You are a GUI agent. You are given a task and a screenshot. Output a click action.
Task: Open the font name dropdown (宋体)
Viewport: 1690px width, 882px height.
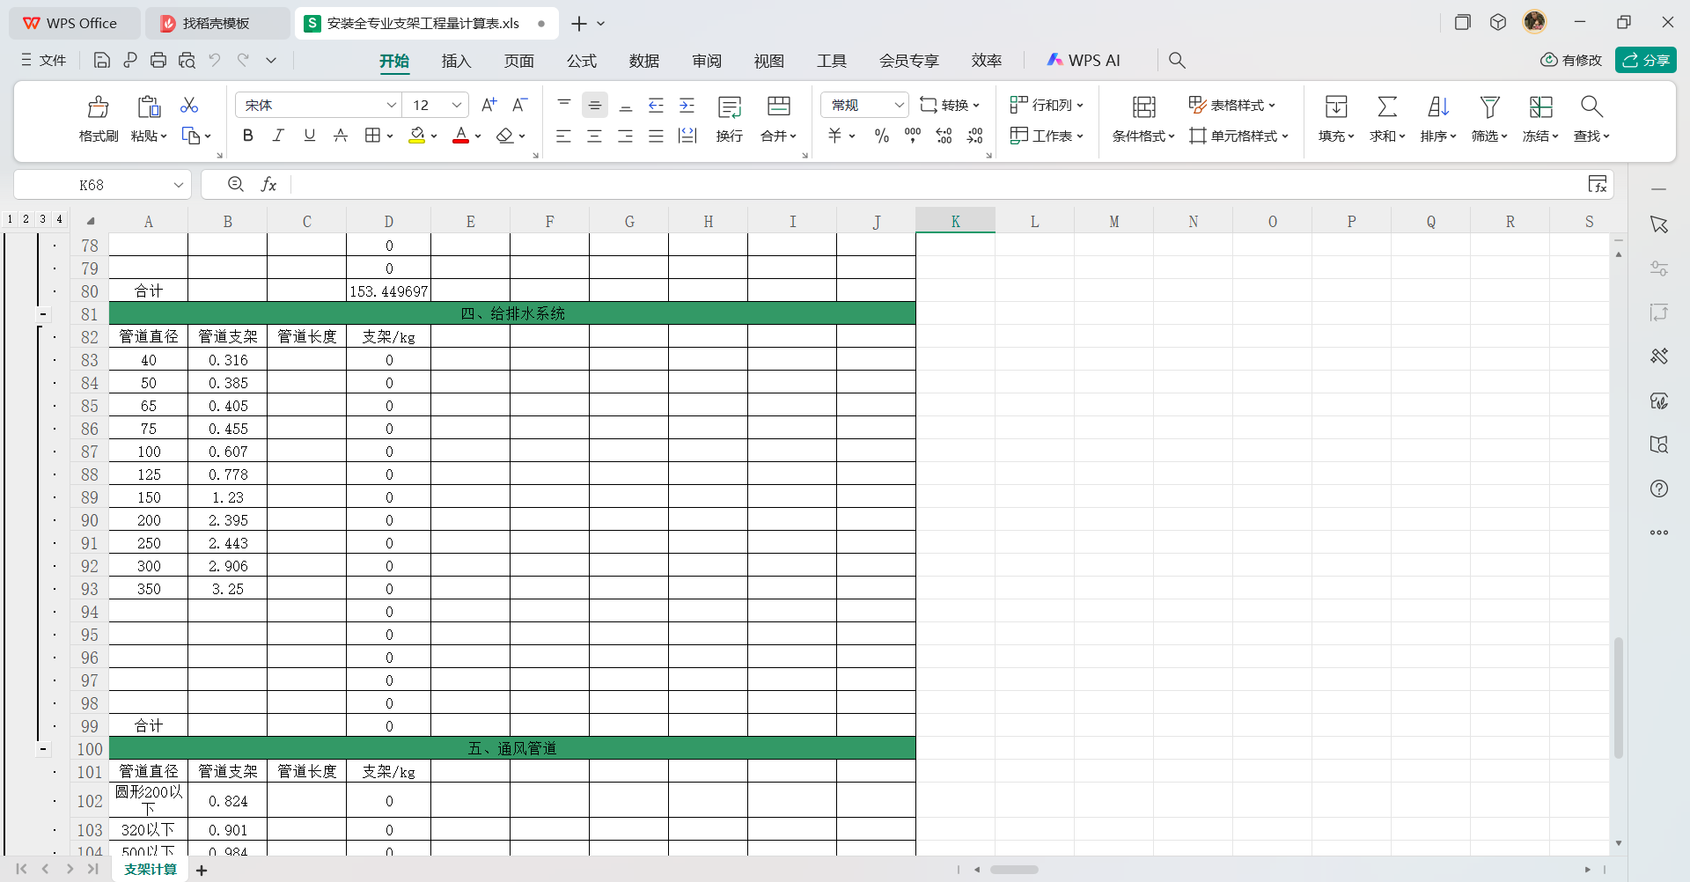tap(392, 105)
